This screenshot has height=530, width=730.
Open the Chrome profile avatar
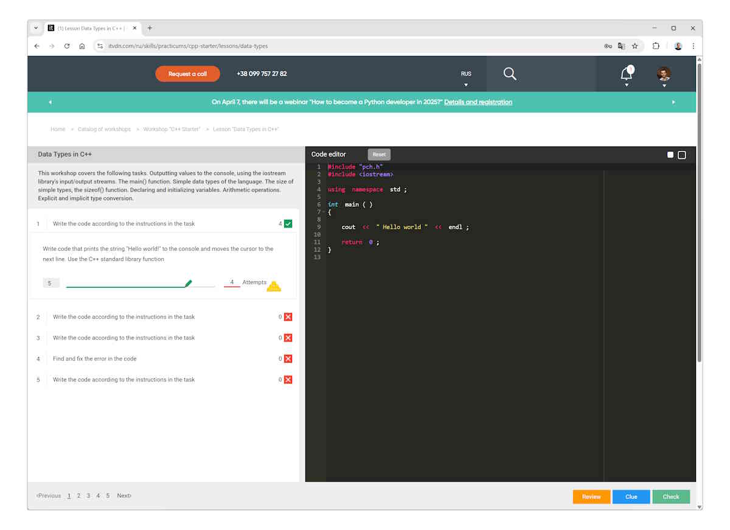pyautogui.click(x=678, y=46)
